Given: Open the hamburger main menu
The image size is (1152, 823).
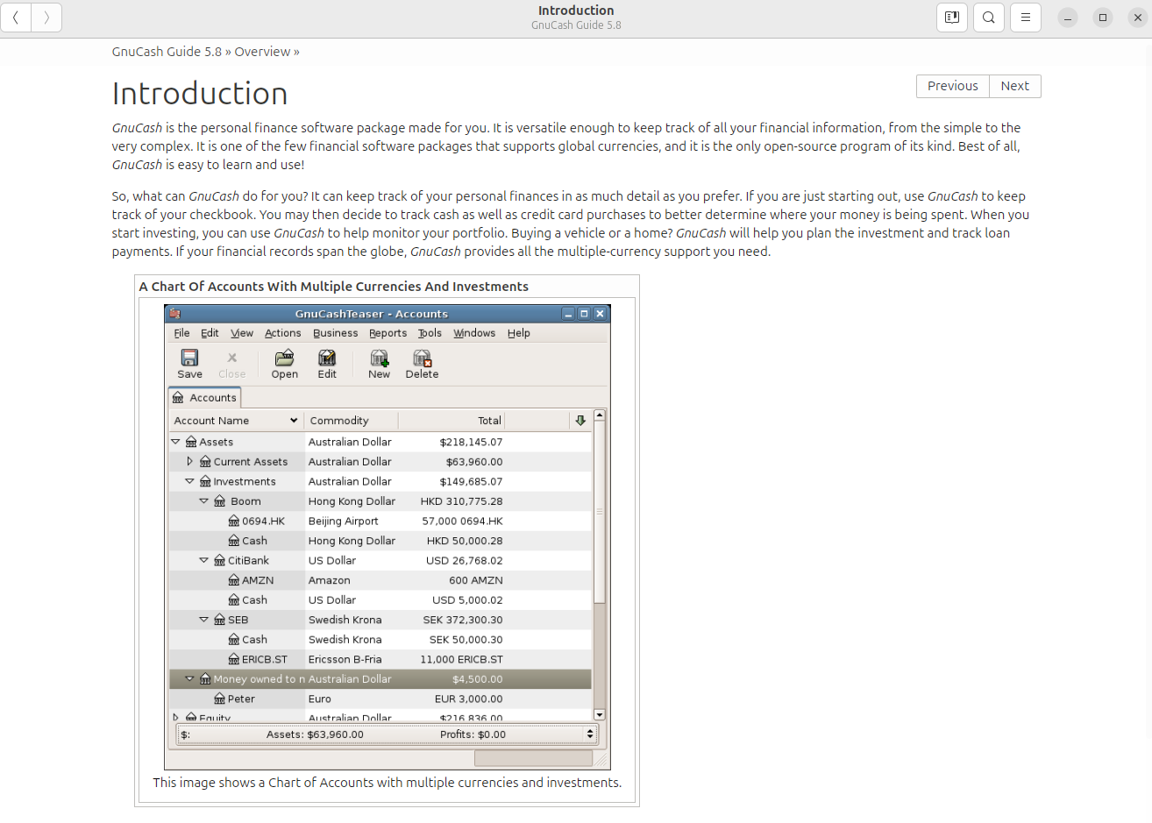Looking at the screenshot, I should coord(1025,18).
